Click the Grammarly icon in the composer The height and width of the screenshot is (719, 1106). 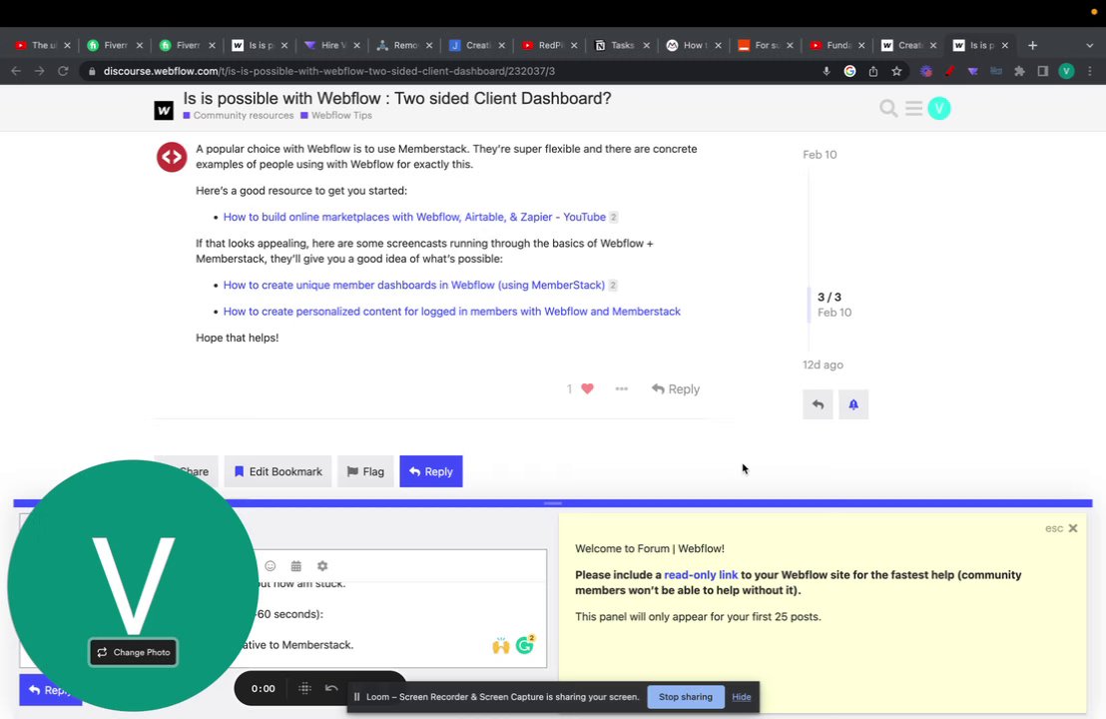(525, 644)
